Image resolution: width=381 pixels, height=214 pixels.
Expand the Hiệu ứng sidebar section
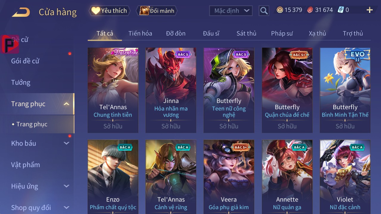(x=66, y=186)
